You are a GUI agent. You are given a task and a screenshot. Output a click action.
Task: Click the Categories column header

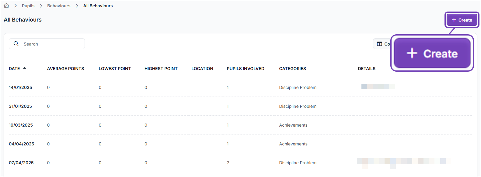[x=292, y=69]
